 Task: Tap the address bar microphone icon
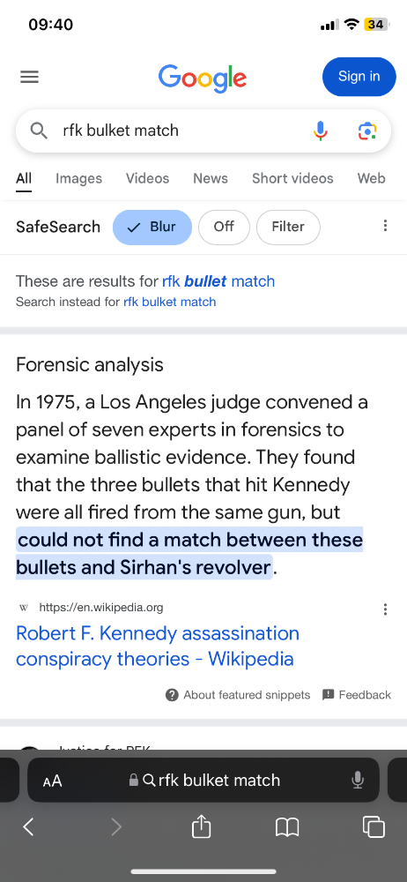357,781
